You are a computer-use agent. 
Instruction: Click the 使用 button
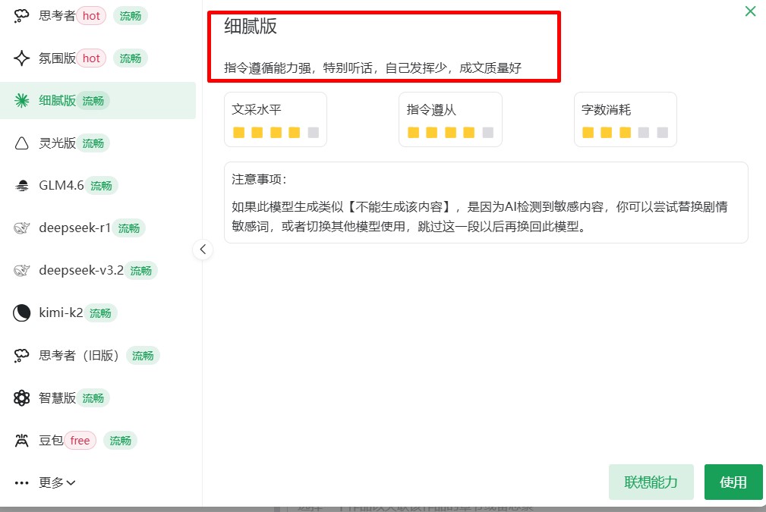[733, 482]
